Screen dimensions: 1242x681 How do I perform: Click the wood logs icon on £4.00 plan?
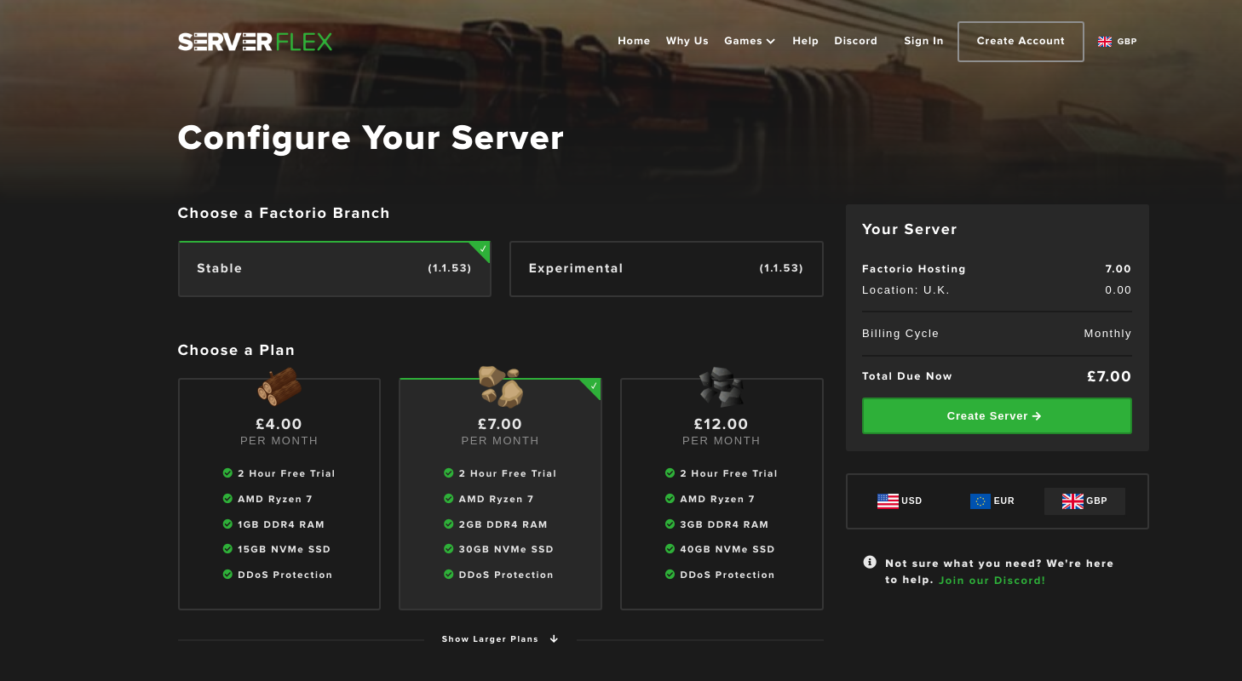point(279,386)
